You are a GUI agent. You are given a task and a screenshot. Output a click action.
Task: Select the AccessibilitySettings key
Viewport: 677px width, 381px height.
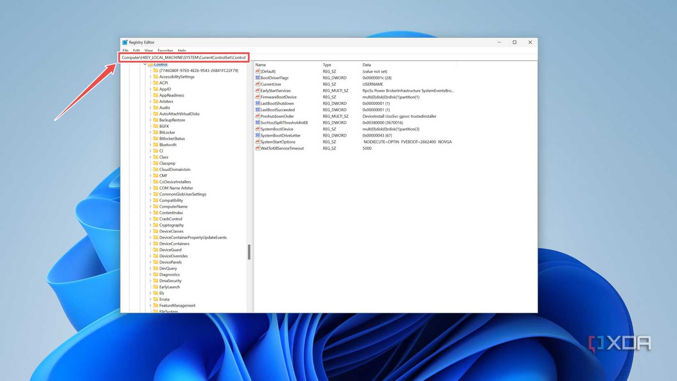(x=177, y=77)
